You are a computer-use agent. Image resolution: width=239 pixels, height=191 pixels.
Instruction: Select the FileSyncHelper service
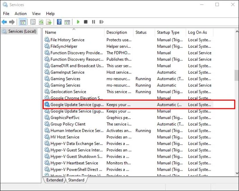coord(128,46)
